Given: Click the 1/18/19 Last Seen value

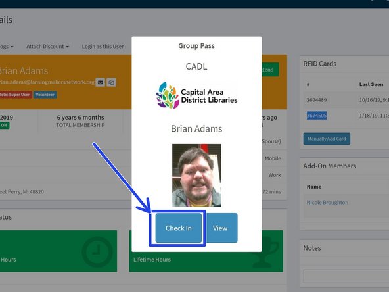Looking at the screenshot, I should (374, 116).
